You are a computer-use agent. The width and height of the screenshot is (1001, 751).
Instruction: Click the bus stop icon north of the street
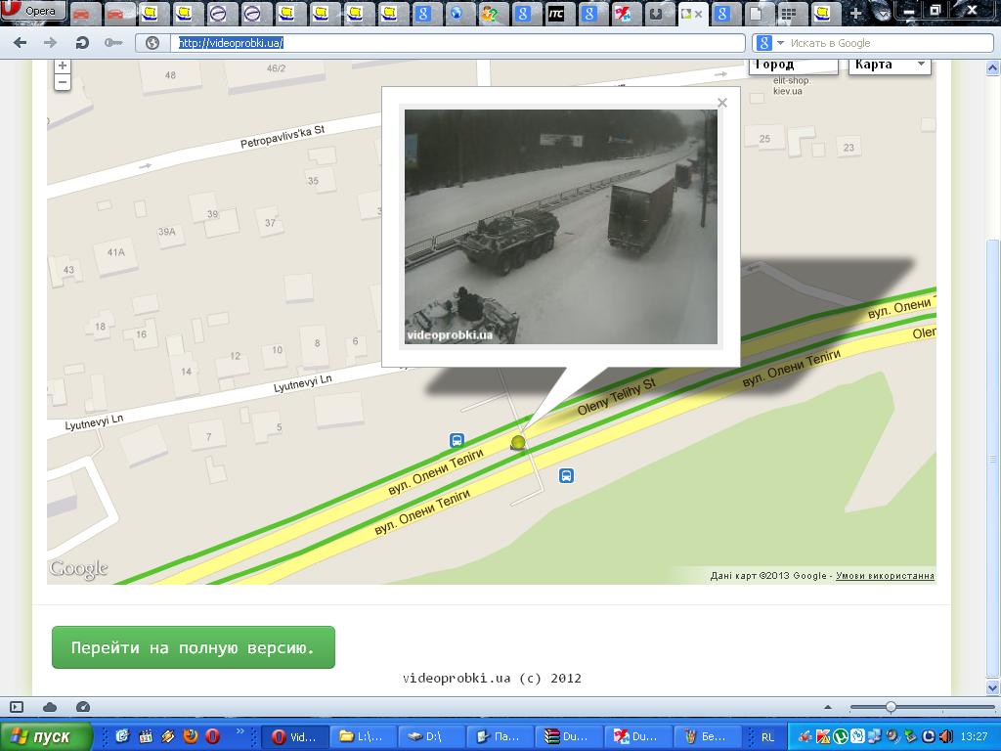click(457, 440)
